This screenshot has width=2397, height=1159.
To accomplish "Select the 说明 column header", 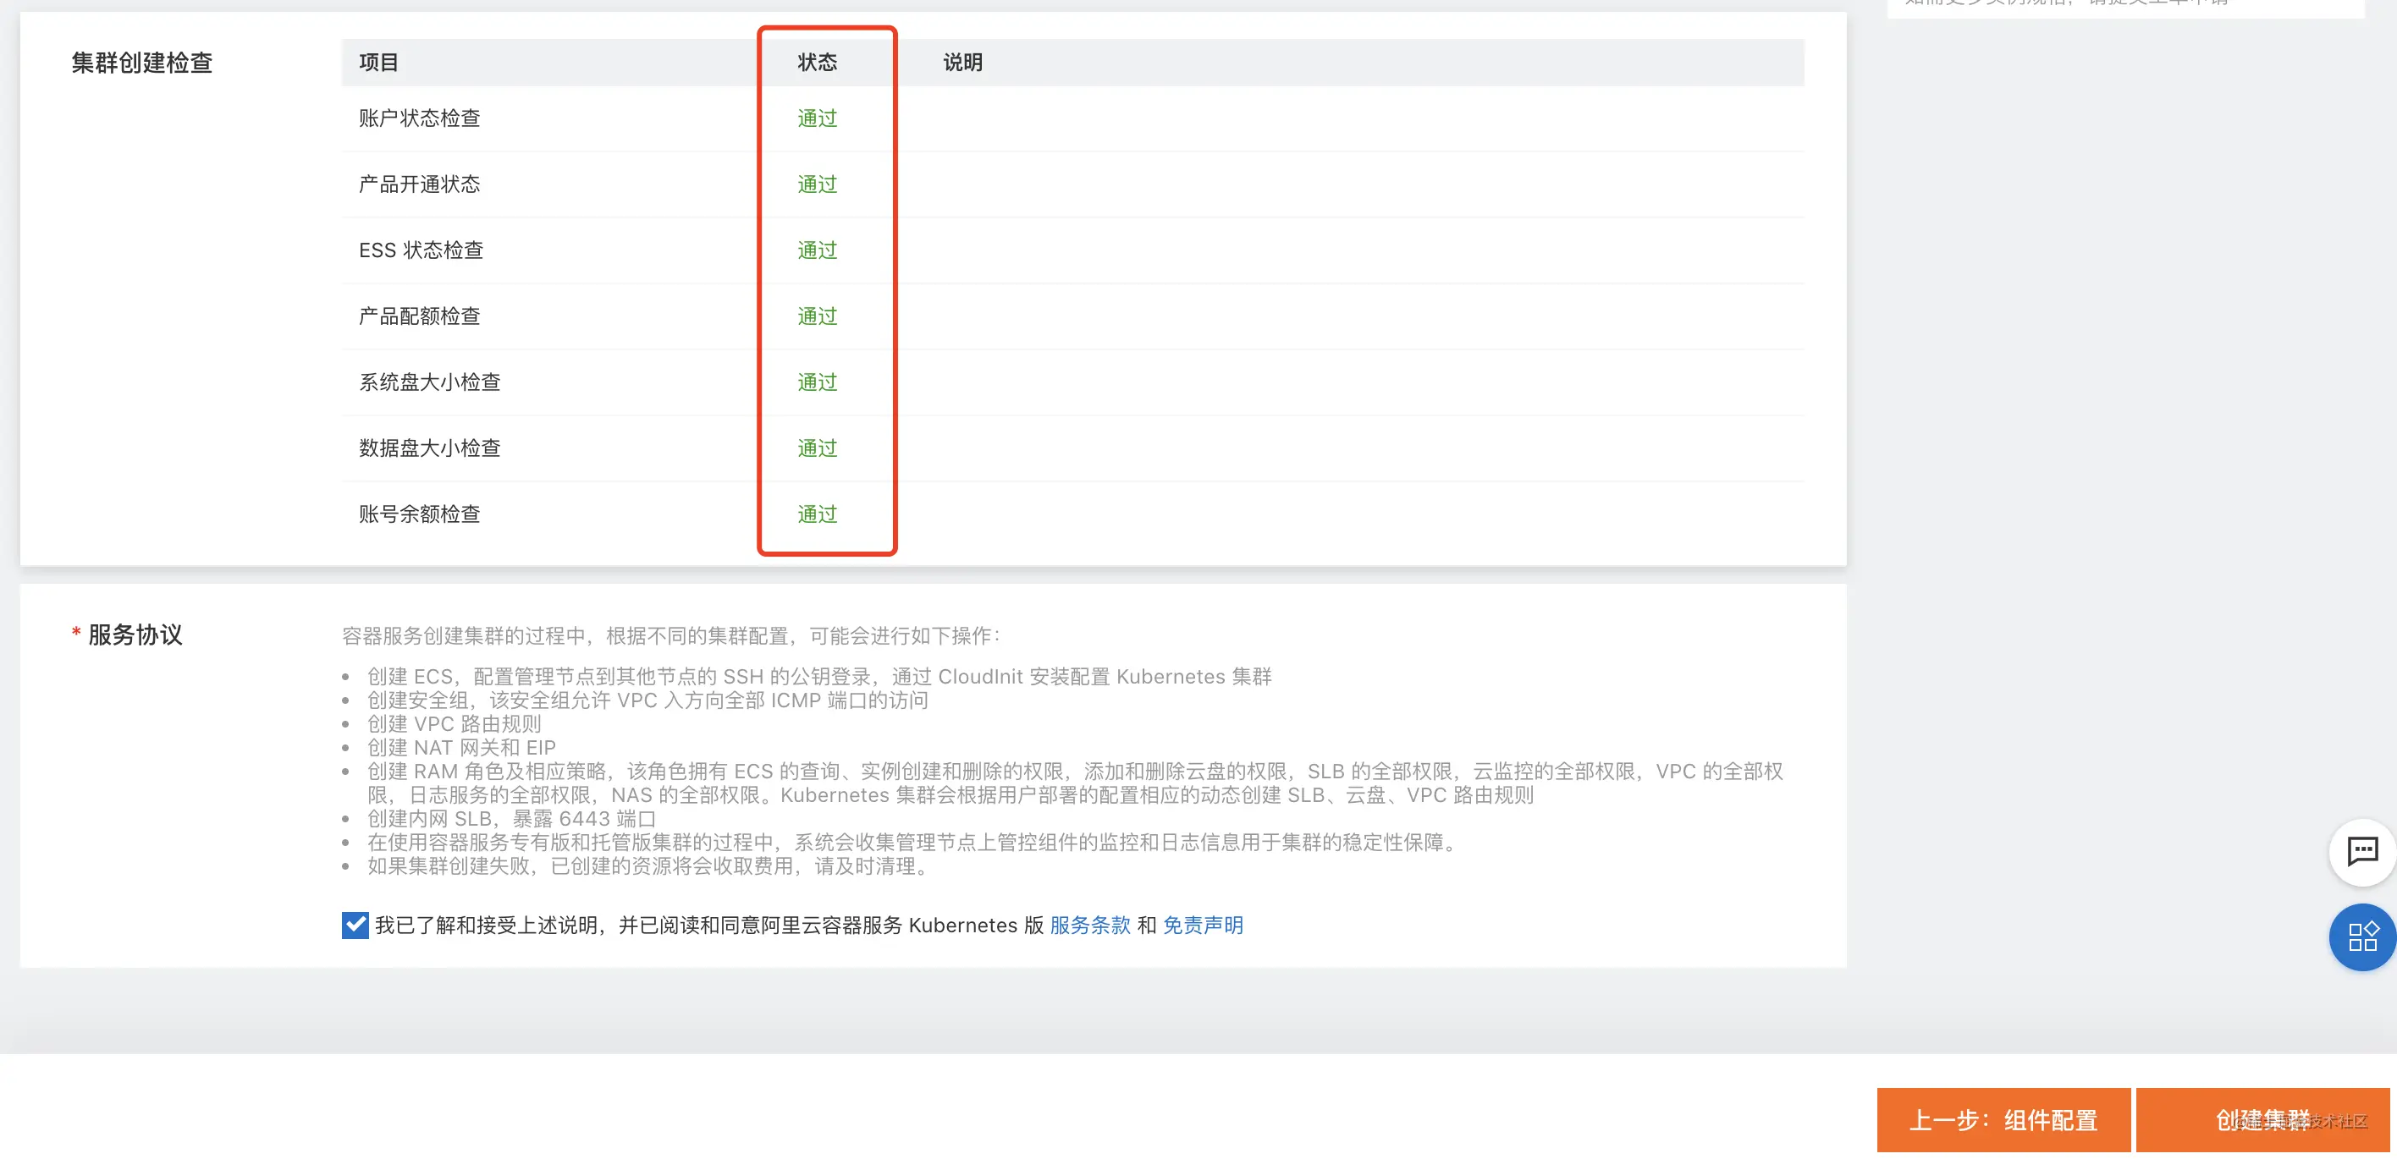I will pos(963,63).
